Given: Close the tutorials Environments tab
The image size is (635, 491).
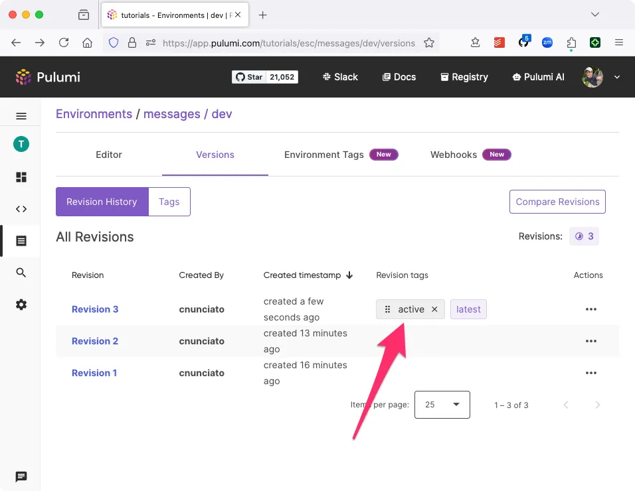Looking at the screenshot, I should coord(238,15).
